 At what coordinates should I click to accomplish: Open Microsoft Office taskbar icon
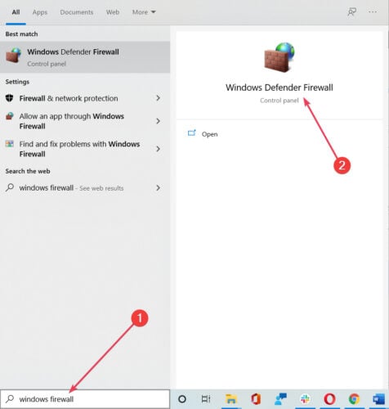[x=256, y=399]
